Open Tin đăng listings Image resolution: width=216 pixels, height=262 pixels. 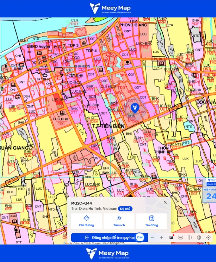coord(151,221)
